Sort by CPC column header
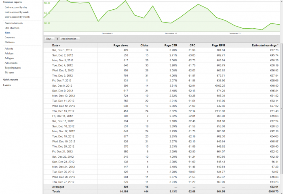This screenshot has width=283, height=194. click(x=192, y=46)
